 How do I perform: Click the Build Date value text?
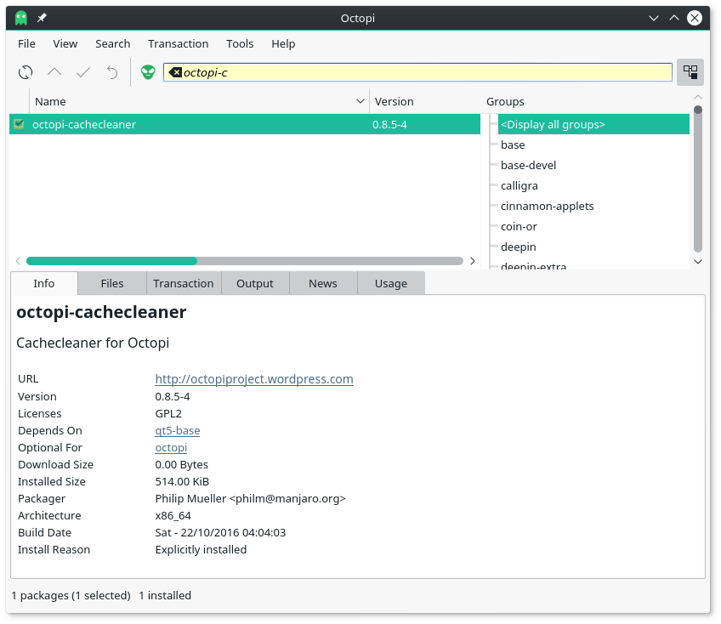tap(220, 532)
